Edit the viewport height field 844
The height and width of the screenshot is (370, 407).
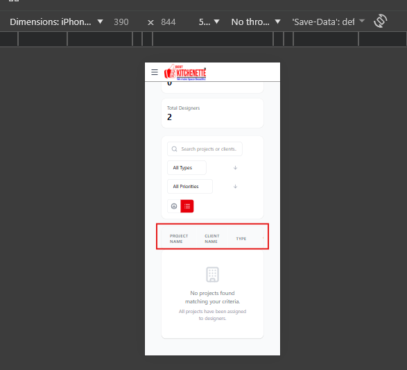(168, 22)
